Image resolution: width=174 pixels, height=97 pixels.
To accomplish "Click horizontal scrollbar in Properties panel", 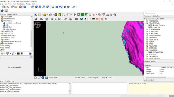I will 156,78.
